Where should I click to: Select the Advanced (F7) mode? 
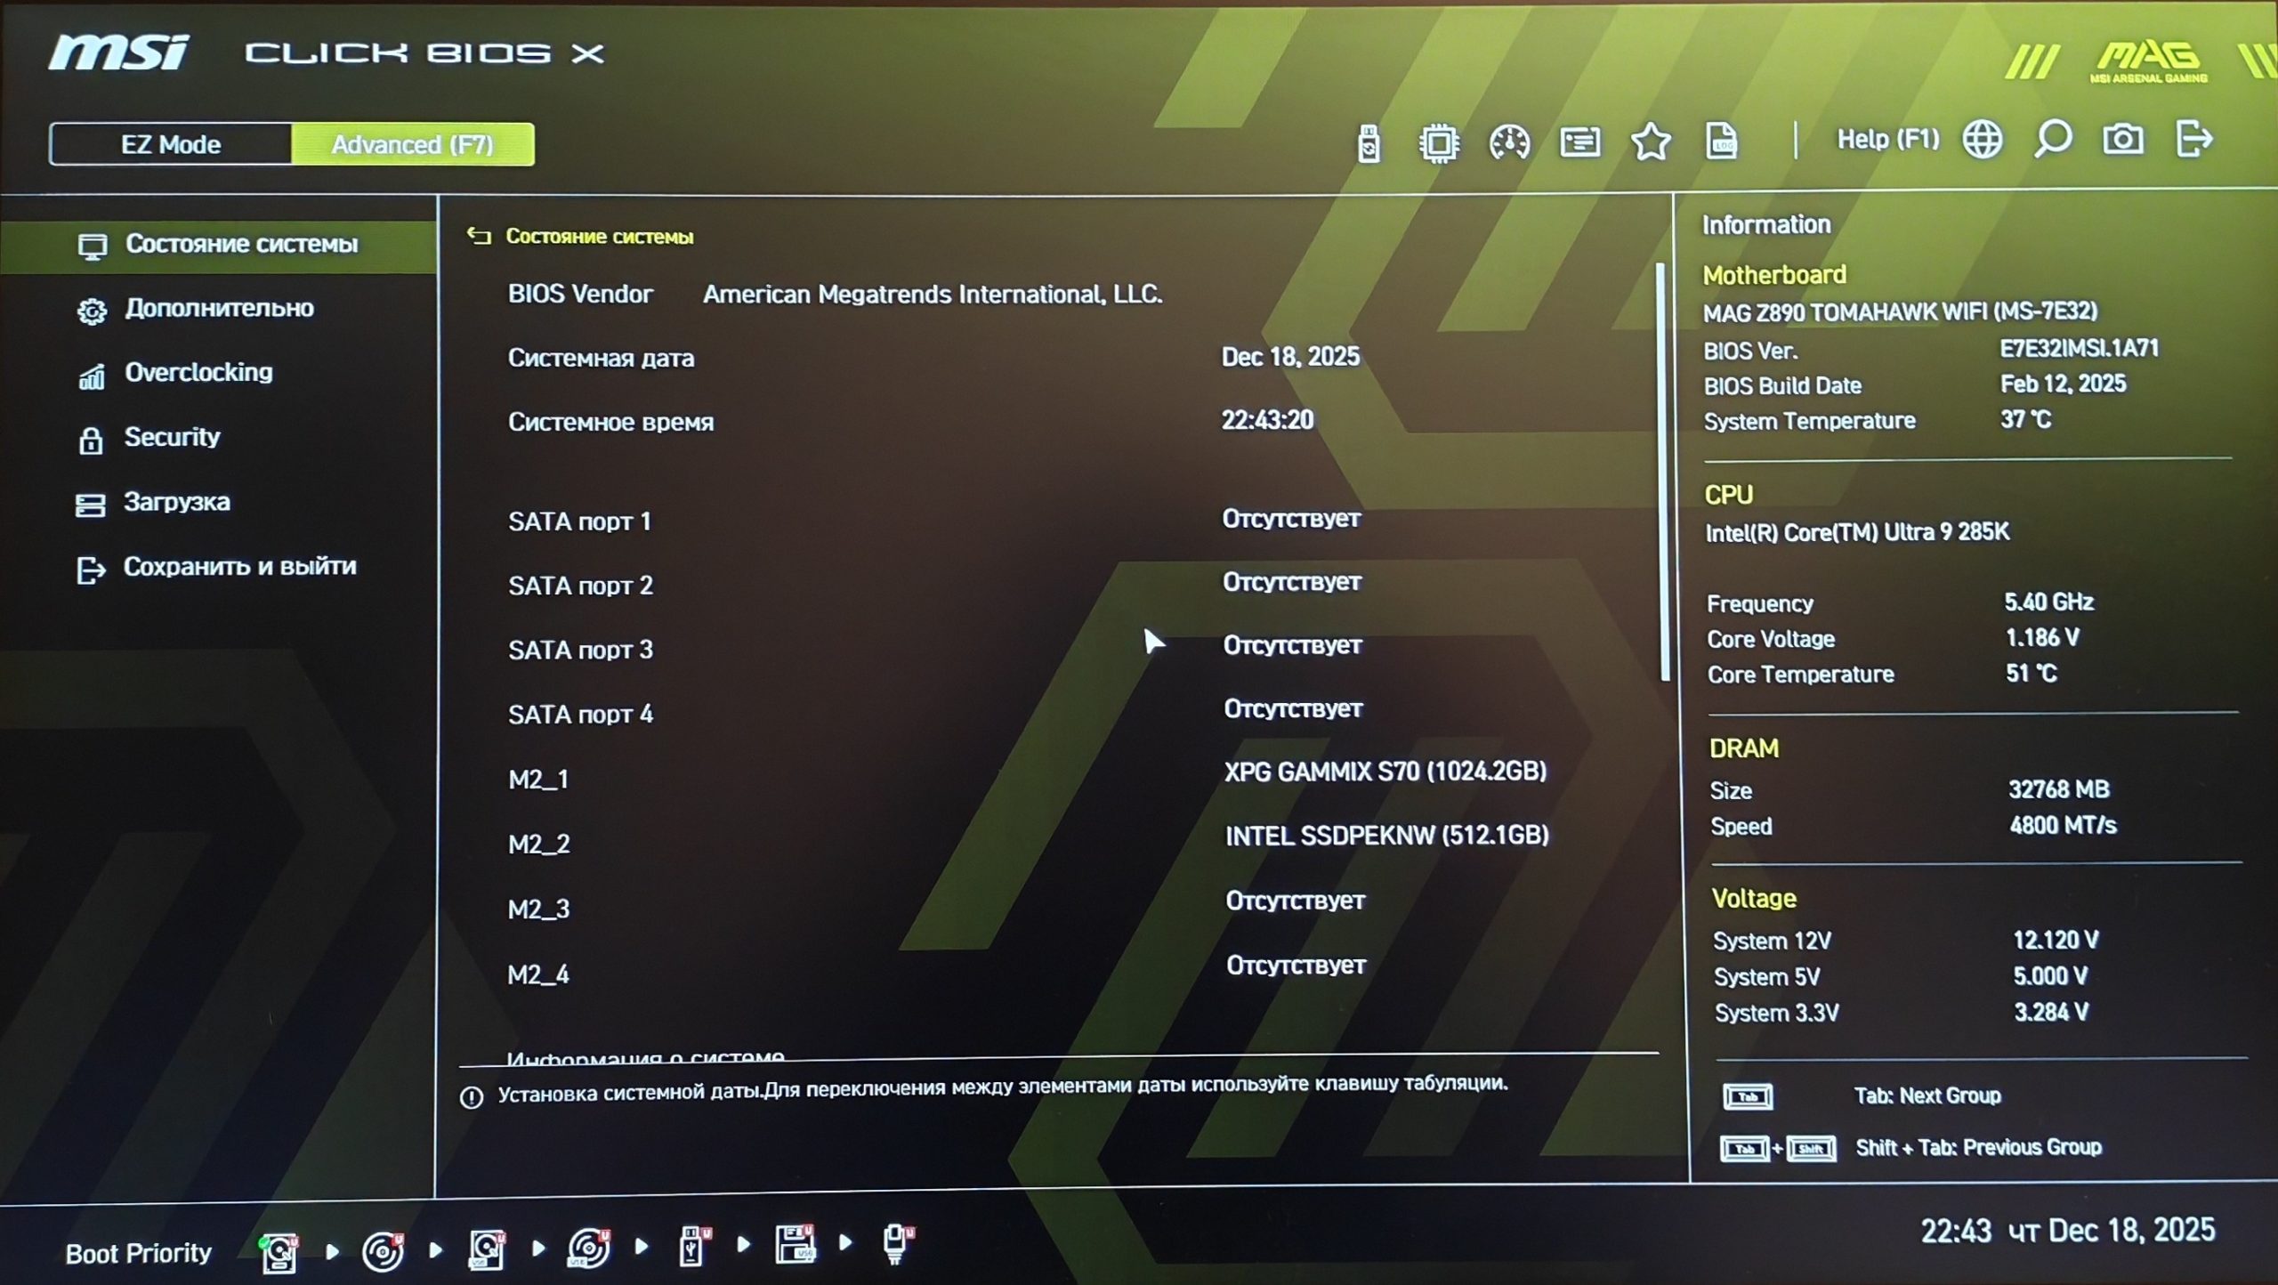point(413,144)
